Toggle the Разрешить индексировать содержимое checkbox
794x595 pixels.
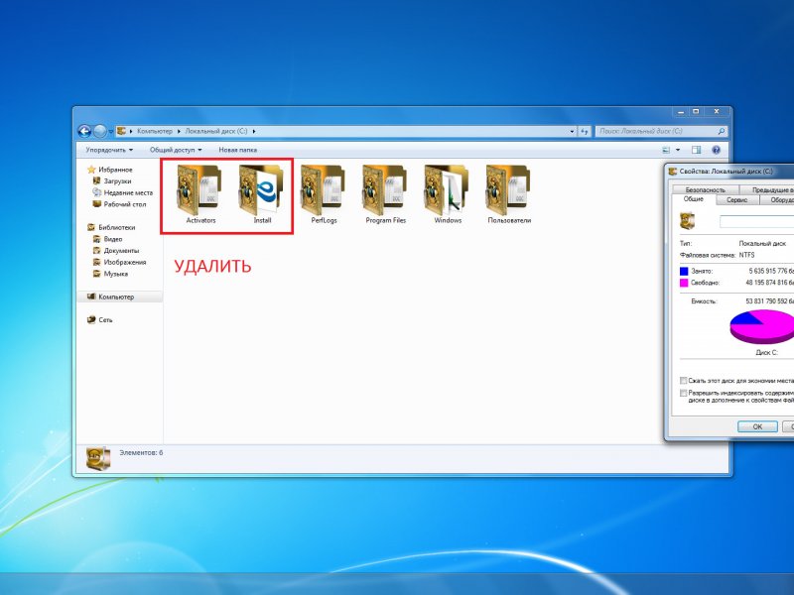pyautogui.click(x=684, y=393)
